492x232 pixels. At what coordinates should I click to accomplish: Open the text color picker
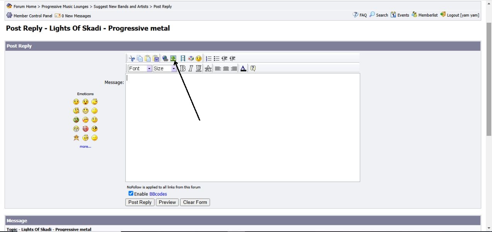(x=243, y=68)
